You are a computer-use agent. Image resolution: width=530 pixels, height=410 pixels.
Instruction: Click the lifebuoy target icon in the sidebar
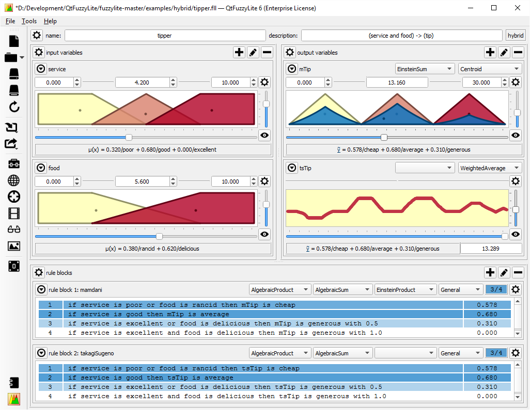(14, 196)
